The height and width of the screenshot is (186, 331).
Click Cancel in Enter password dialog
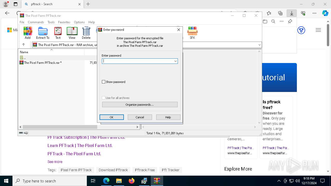pos(140,117)
